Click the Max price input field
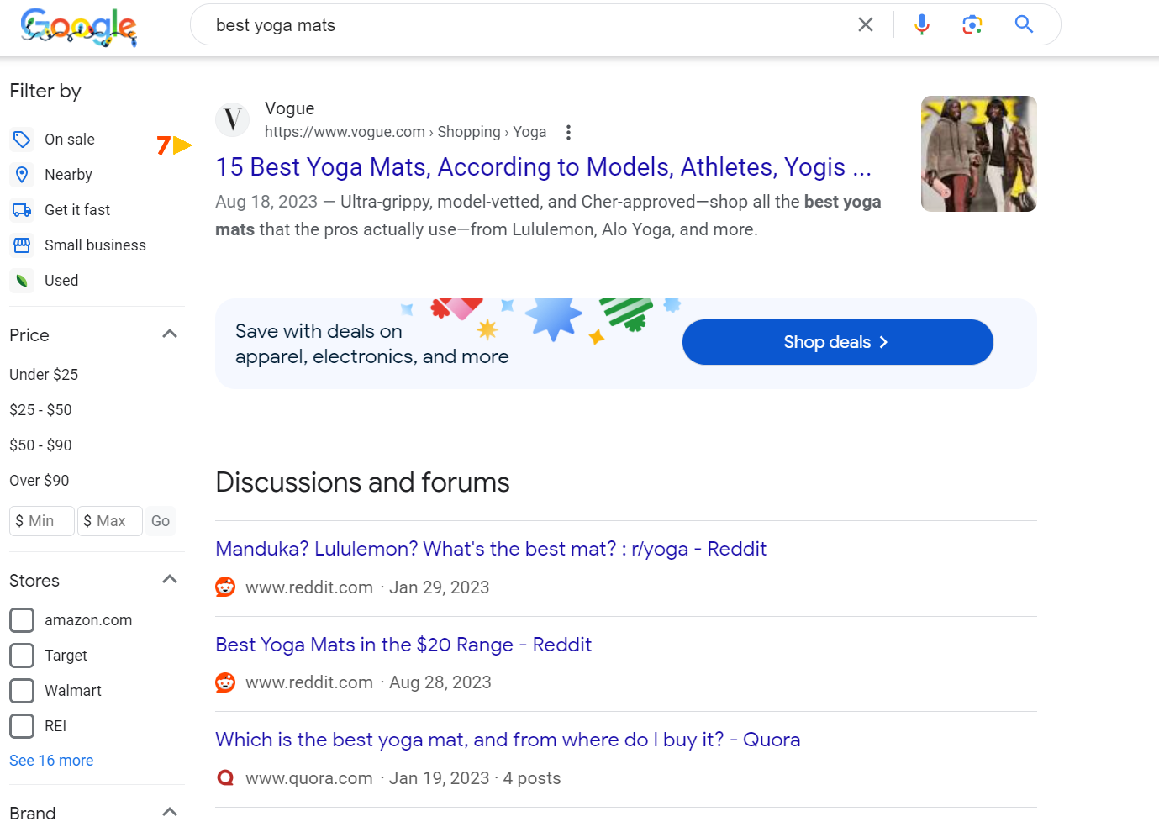The height and width of the screenshot is (827, 1159). tap(110, 521)
